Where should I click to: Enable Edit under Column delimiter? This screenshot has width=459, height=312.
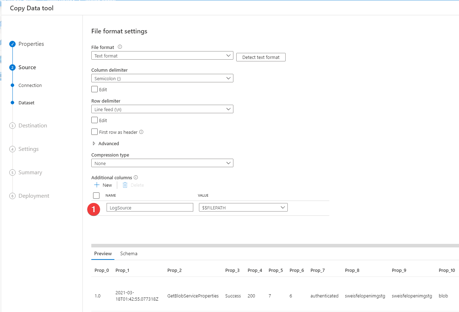[x=94, y=89]
